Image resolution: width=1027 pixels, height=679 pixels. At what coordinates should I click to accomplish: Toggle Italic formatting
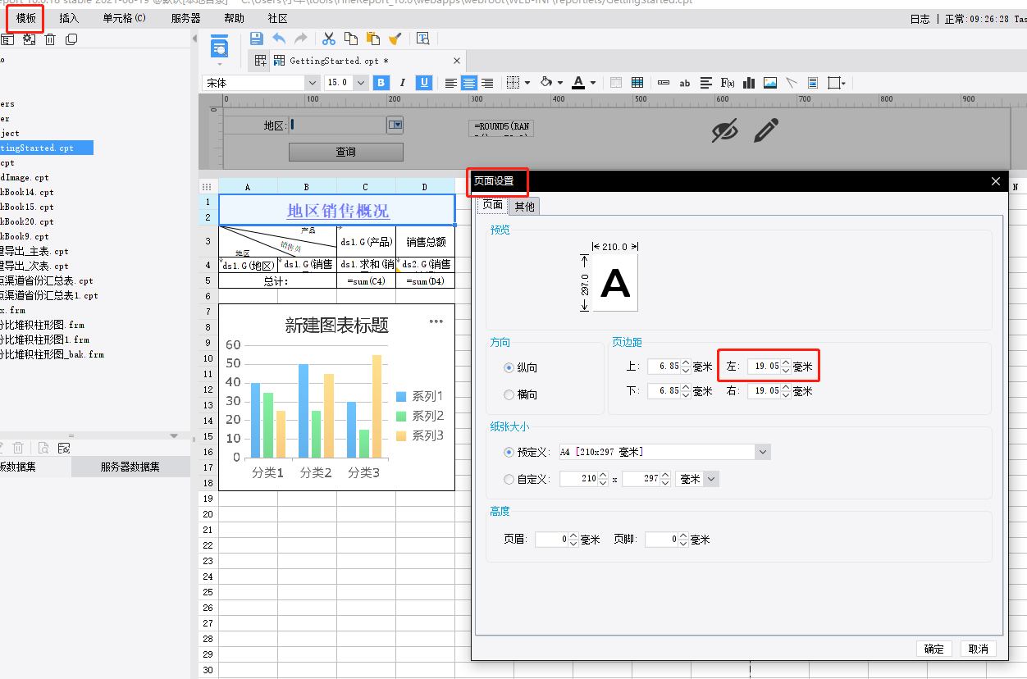point(402,83)
